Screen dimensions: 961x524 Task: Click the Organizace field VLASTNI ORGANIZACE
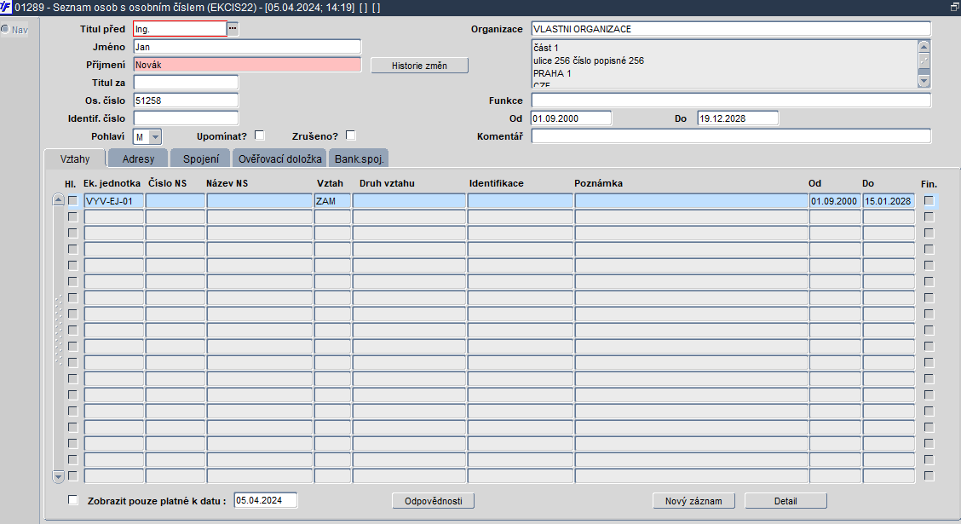click(731, 29)
